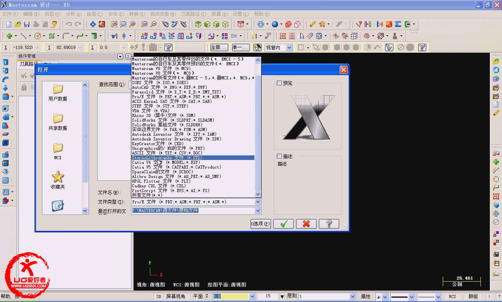Click the 全部 select all button
The image size is (502, 302).
pos(219,47)
